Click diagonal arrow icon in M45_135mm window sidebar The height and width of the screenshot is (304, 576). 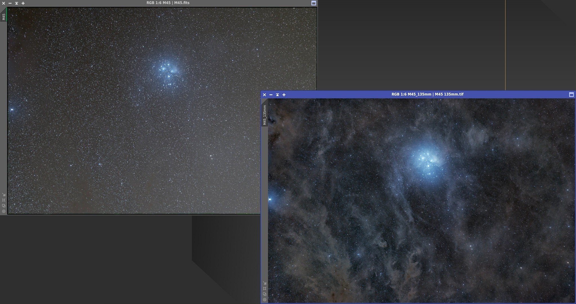[264, 283]
